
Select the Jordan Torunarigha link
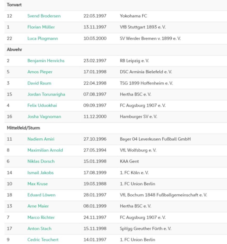pos(46,94)
